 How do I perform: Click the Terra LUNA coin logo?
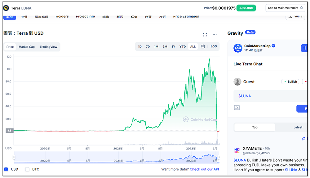point(6,8)
